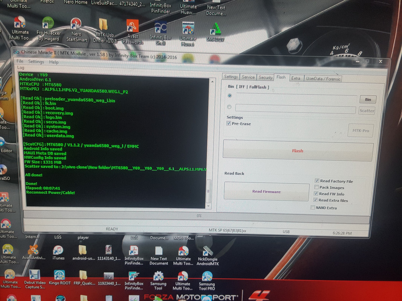Toggle Read FW Info checkbox
This screenshot has width=402, height=301.
click(x=316, y=193)
